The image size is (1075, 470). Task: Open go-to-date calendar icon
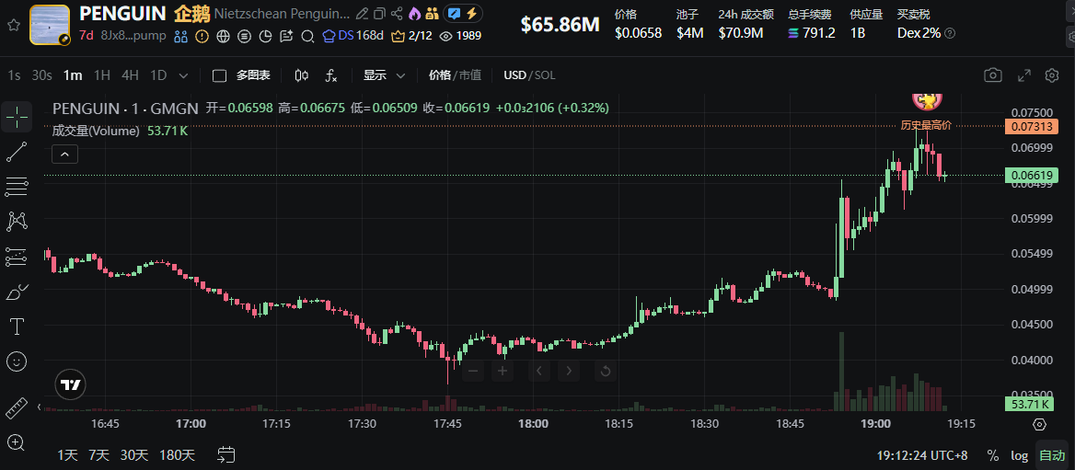pos(226,454)
